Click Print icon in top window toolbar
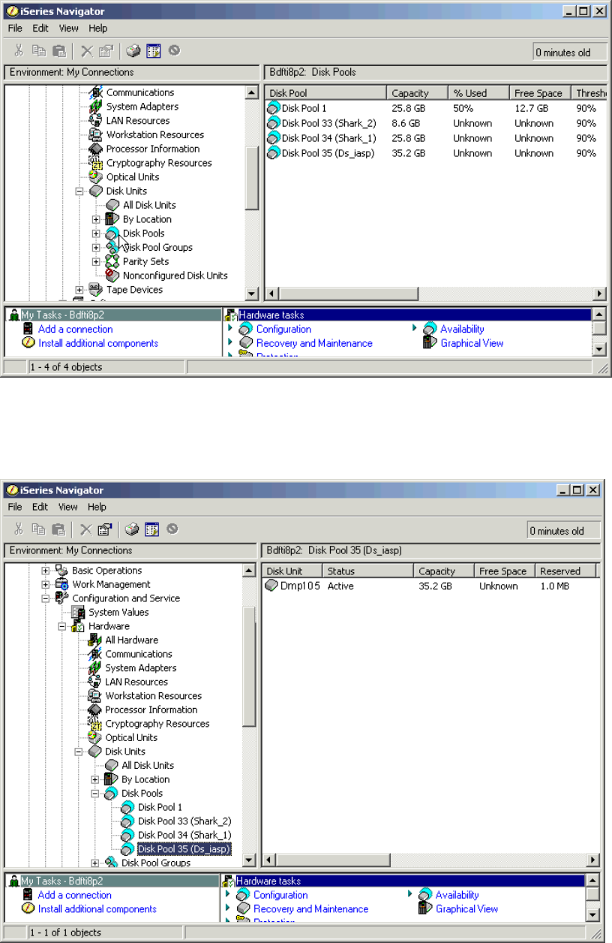The image size is (612, 943). click(133, 51)
